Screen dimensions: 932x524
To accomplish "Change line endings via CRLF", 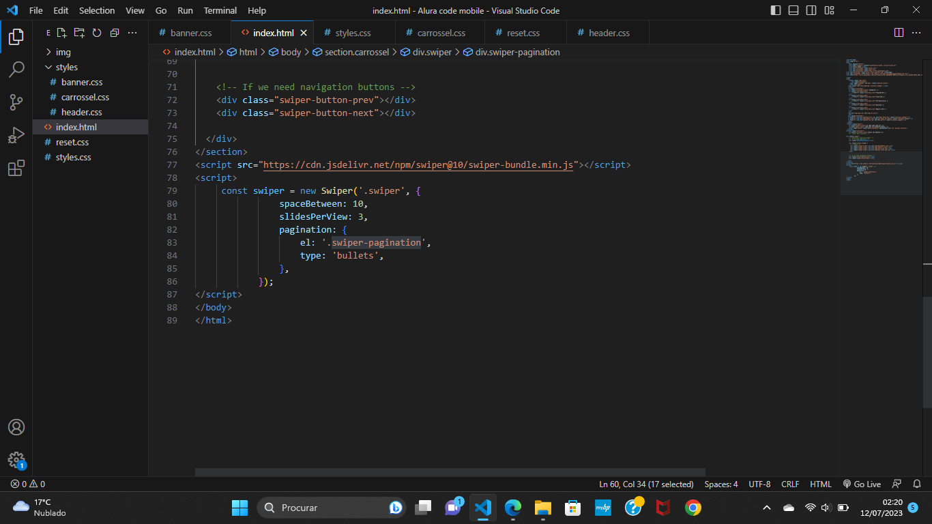I will (x=790, y=484).
